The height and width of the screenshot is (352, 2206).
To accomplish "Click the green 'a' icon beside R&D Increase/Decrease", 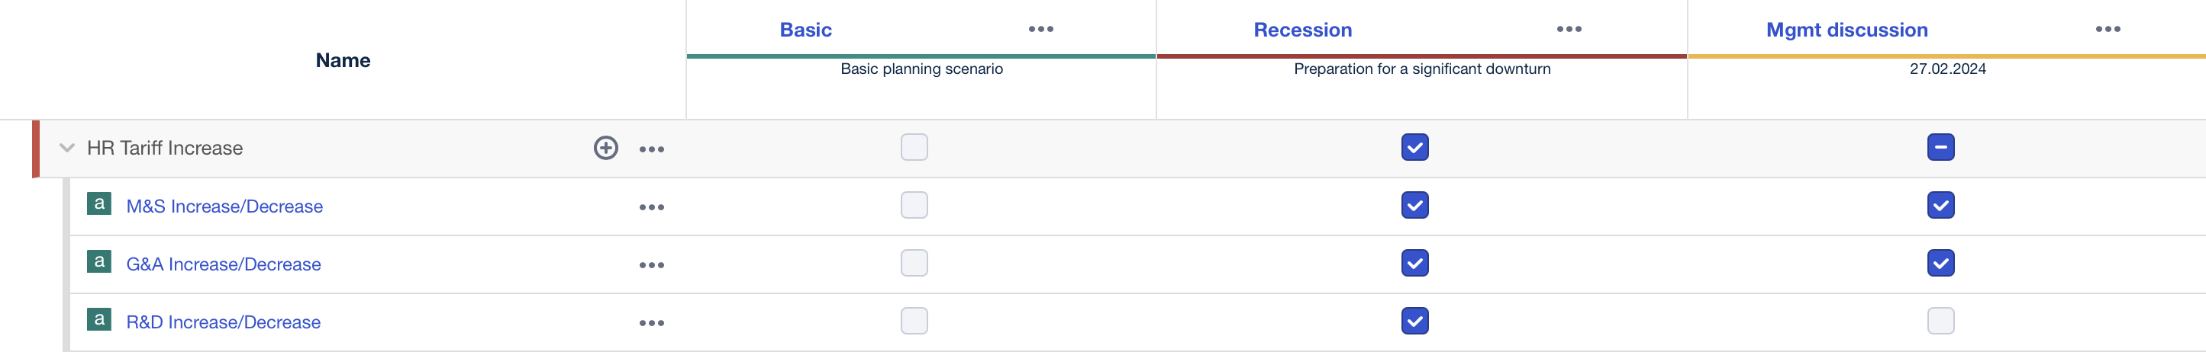I will [99, 319].
